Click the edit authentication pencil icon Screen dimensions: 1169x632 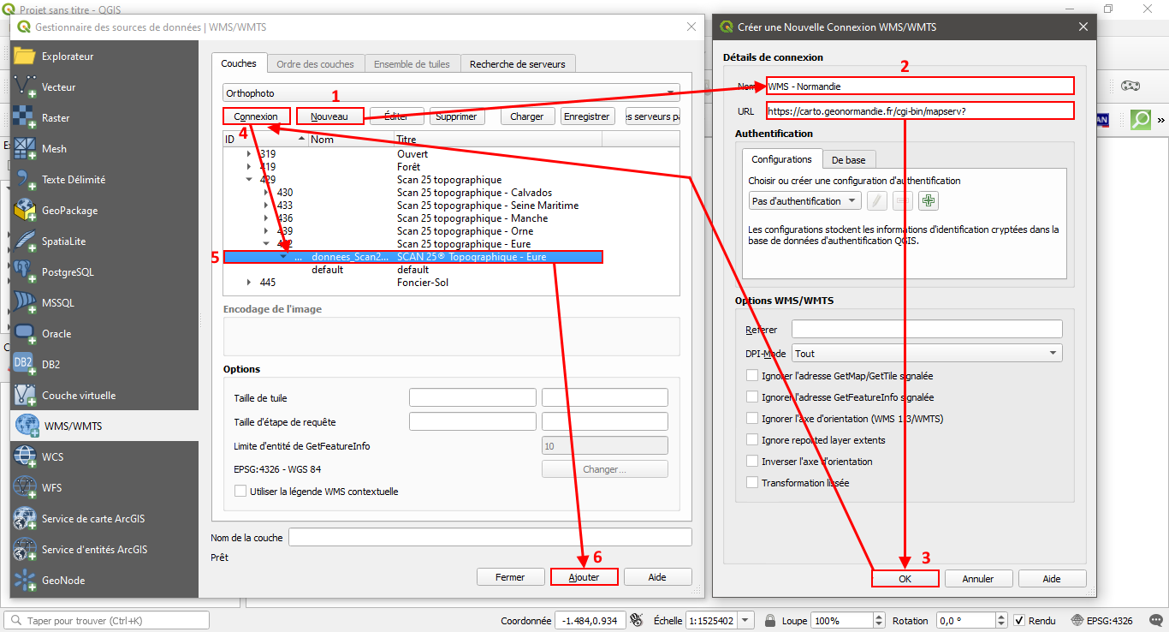click(x=877, y=201)
